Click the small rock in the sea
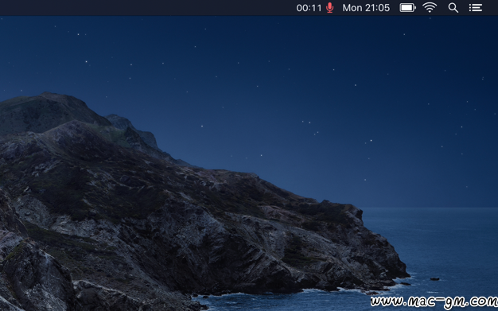498x311 pixels. [435, 279]
